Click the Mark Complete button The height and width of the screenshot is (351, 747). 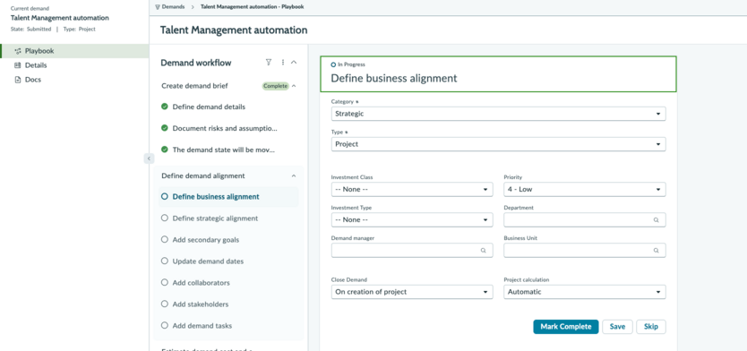[x=566, y=327]
